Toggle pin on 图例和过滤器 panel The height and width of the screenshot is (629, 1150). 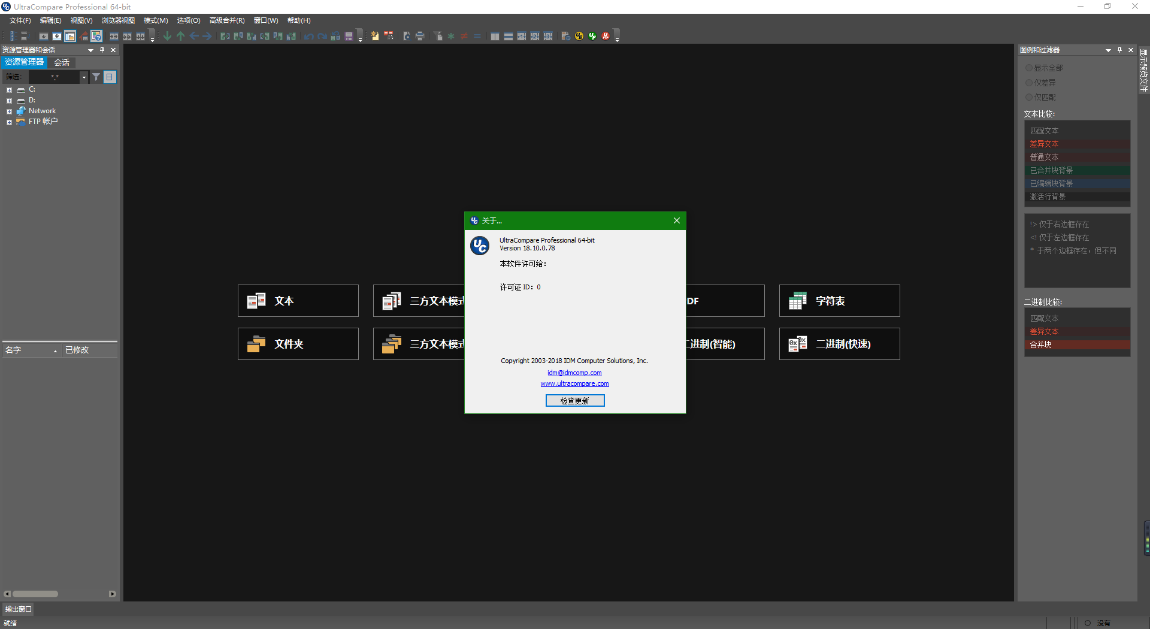tap(1119, 50)
